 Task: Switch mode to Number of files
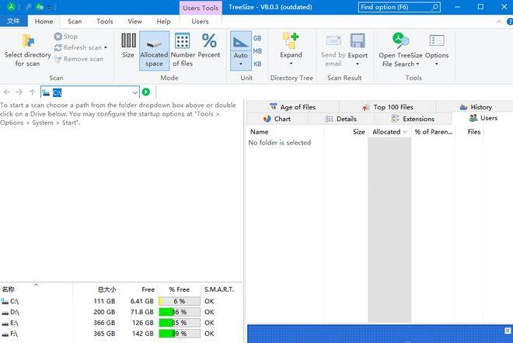coord(183,50)
